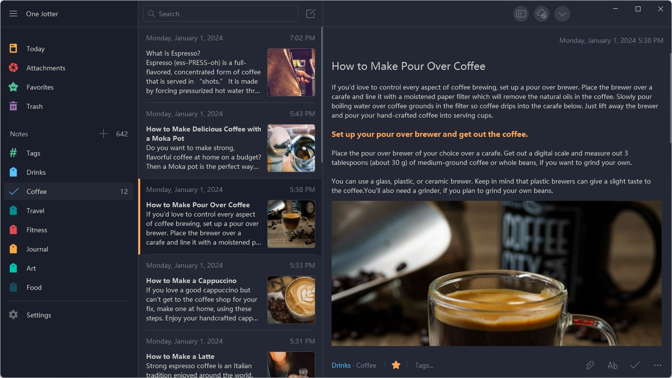This screenshot has width=672, height=378.
Task: Open the 'How to Make a Cappuccino' note
Action: (x=230, y=292)
